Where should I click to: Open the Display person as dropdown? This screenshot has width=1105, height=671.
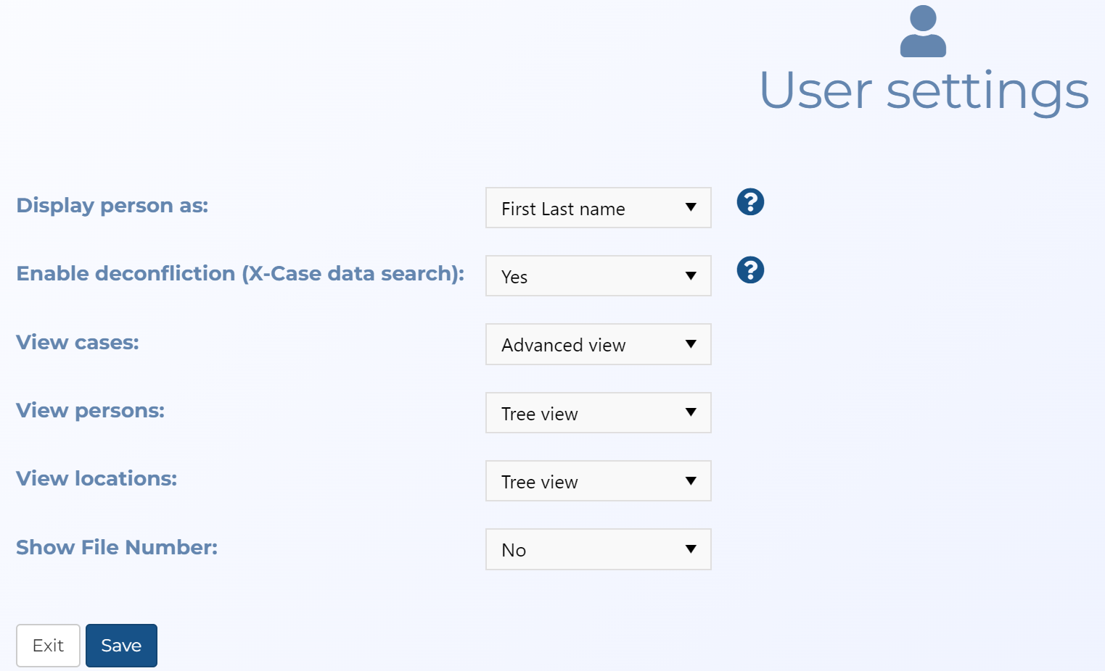(598, 208)
